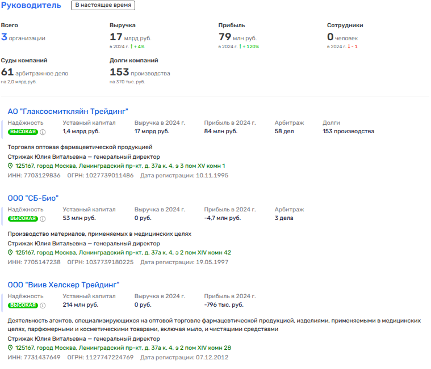This screenshot has height=369, width=431.
Task: Click map pin icon for СБ-Био address
Action: 10,253
